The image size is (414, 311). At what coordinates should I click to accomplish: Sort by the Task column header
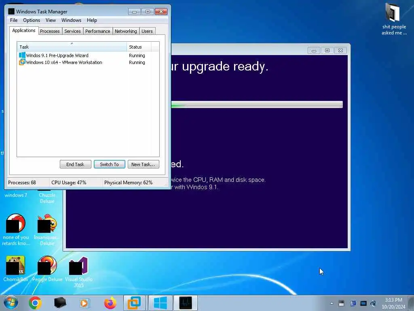[x=72, y=47]
